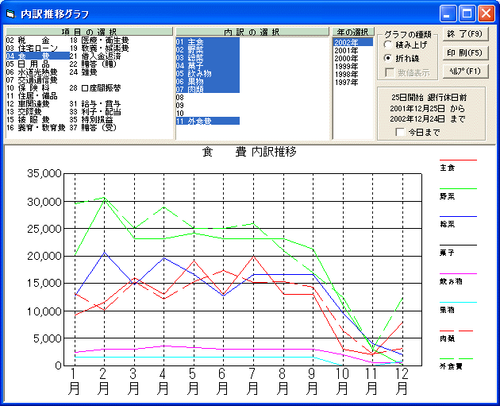
Task: Click the 野菜 legend color line
Action: tap(459, 188)
